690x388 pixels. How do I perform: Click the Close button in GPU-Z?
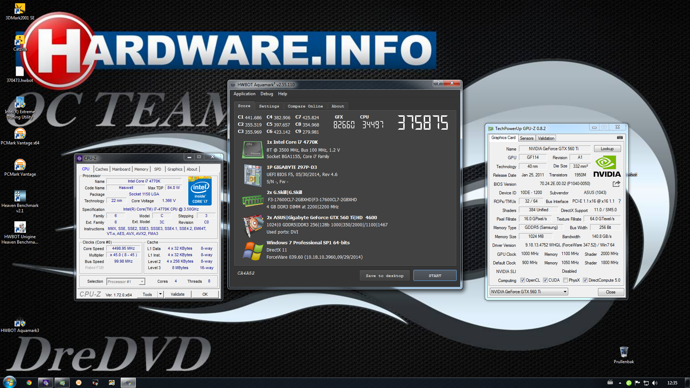pyautogui.click(x=611, y=292)
